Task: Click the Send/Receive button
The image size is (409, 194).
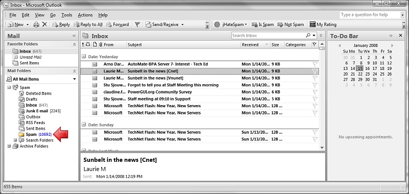Action: click(162, 25)
